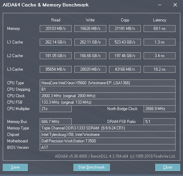Screen dimensions: 183x176
Task: Click CPU FSB field 133.3 MHz
Action: [x=108, y=102]
